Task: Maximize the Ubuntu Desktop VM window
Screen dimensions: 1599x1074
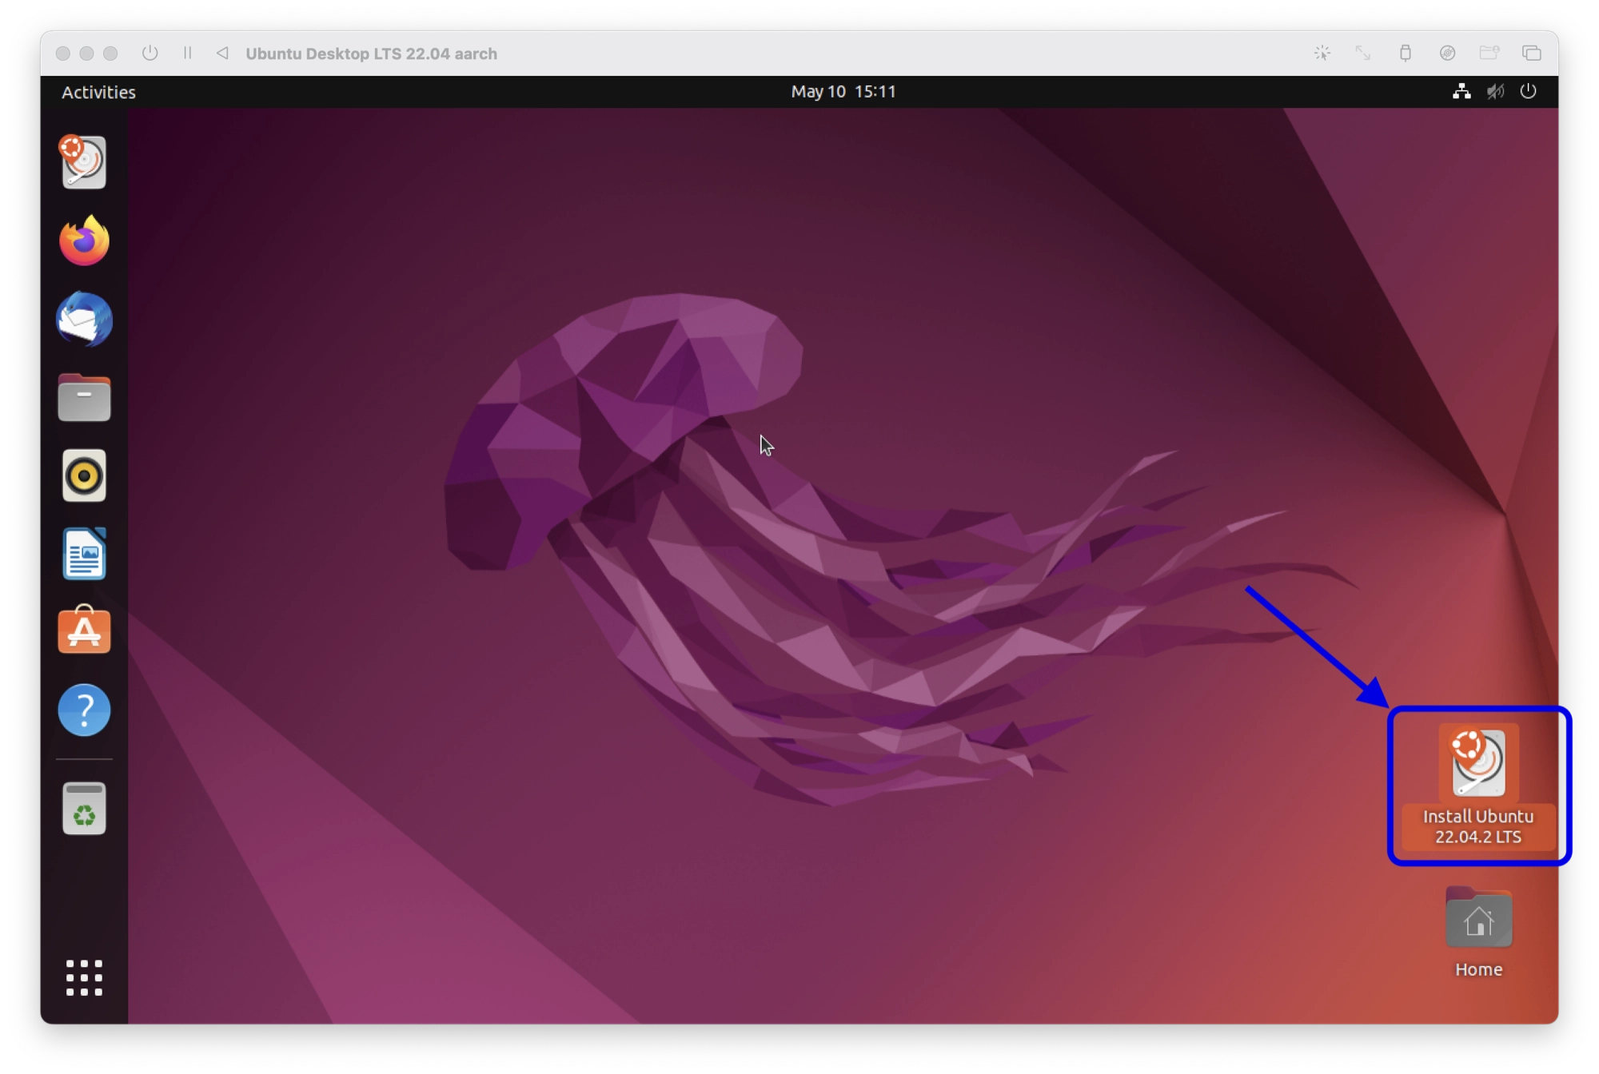Action: tap(111, 54)
